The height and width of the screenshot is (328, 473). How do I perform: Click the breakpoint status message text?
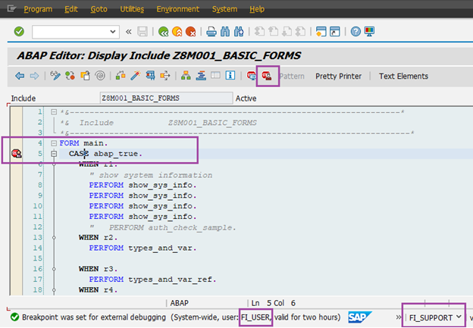pyautogui.click(x=181, y=317)
